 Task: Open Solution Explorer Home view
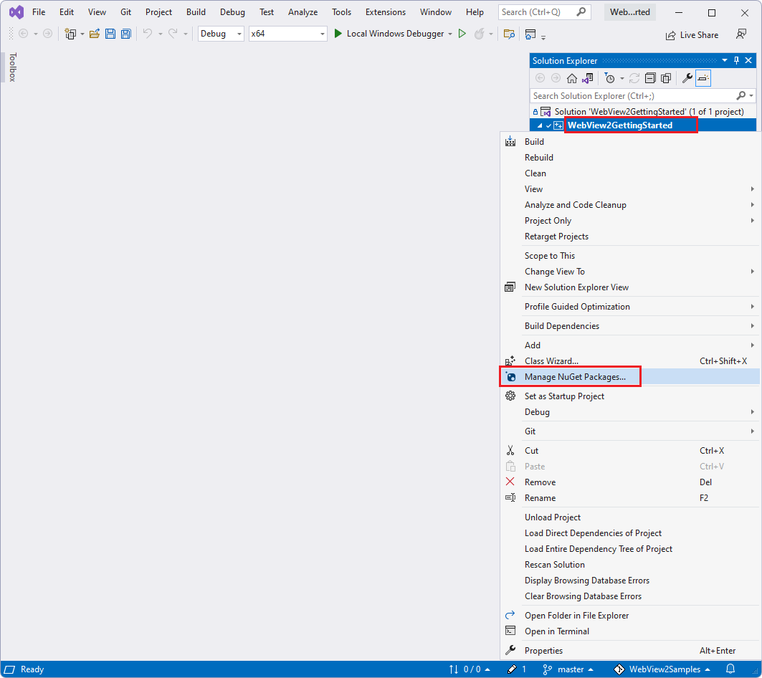tap(572, 77)
